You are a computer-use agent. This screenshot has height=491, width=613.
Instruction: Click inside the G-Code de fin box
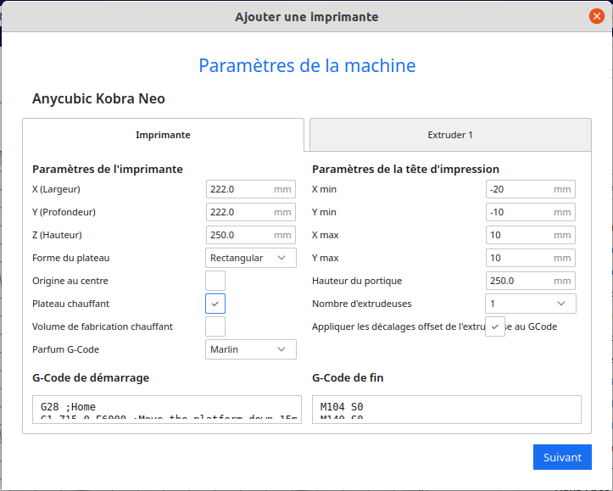tap(447, 409)
